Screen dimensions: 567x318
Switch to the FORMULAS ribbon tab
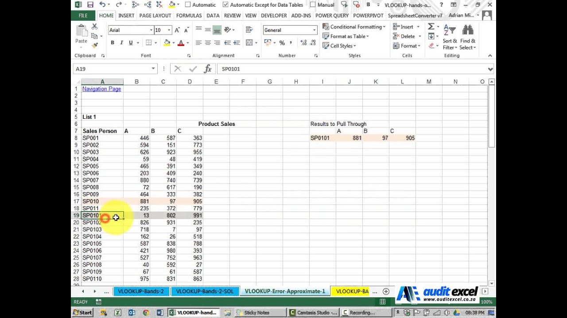tap(189, 15)
